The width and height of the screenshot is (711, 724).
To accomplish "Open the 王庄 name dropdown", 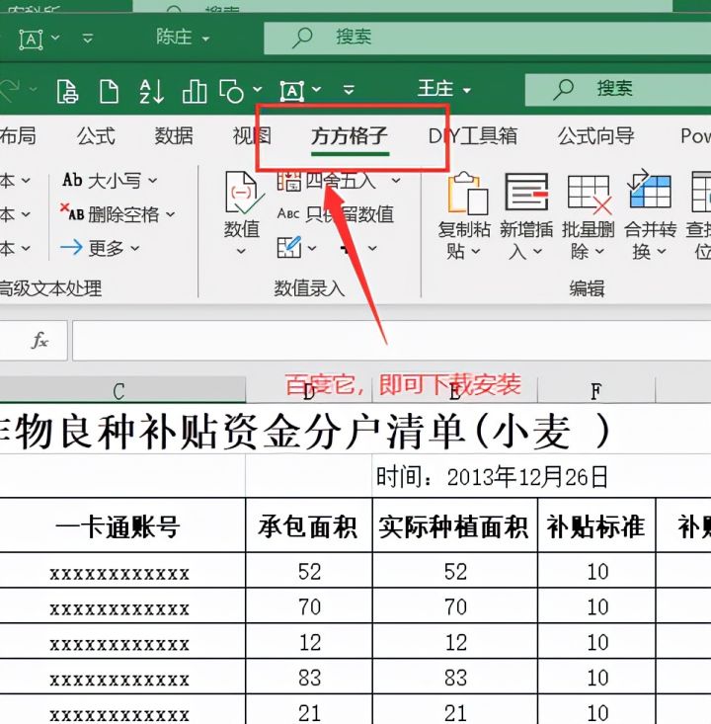I will click(467, 90).
